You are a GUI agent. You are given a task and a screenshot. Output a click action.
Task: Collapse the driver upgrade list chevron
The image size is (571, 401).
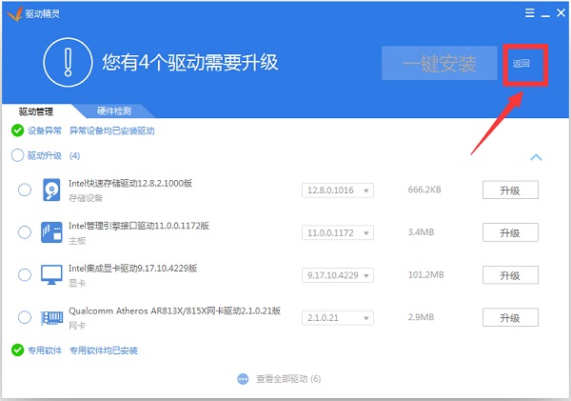(536, 157)
